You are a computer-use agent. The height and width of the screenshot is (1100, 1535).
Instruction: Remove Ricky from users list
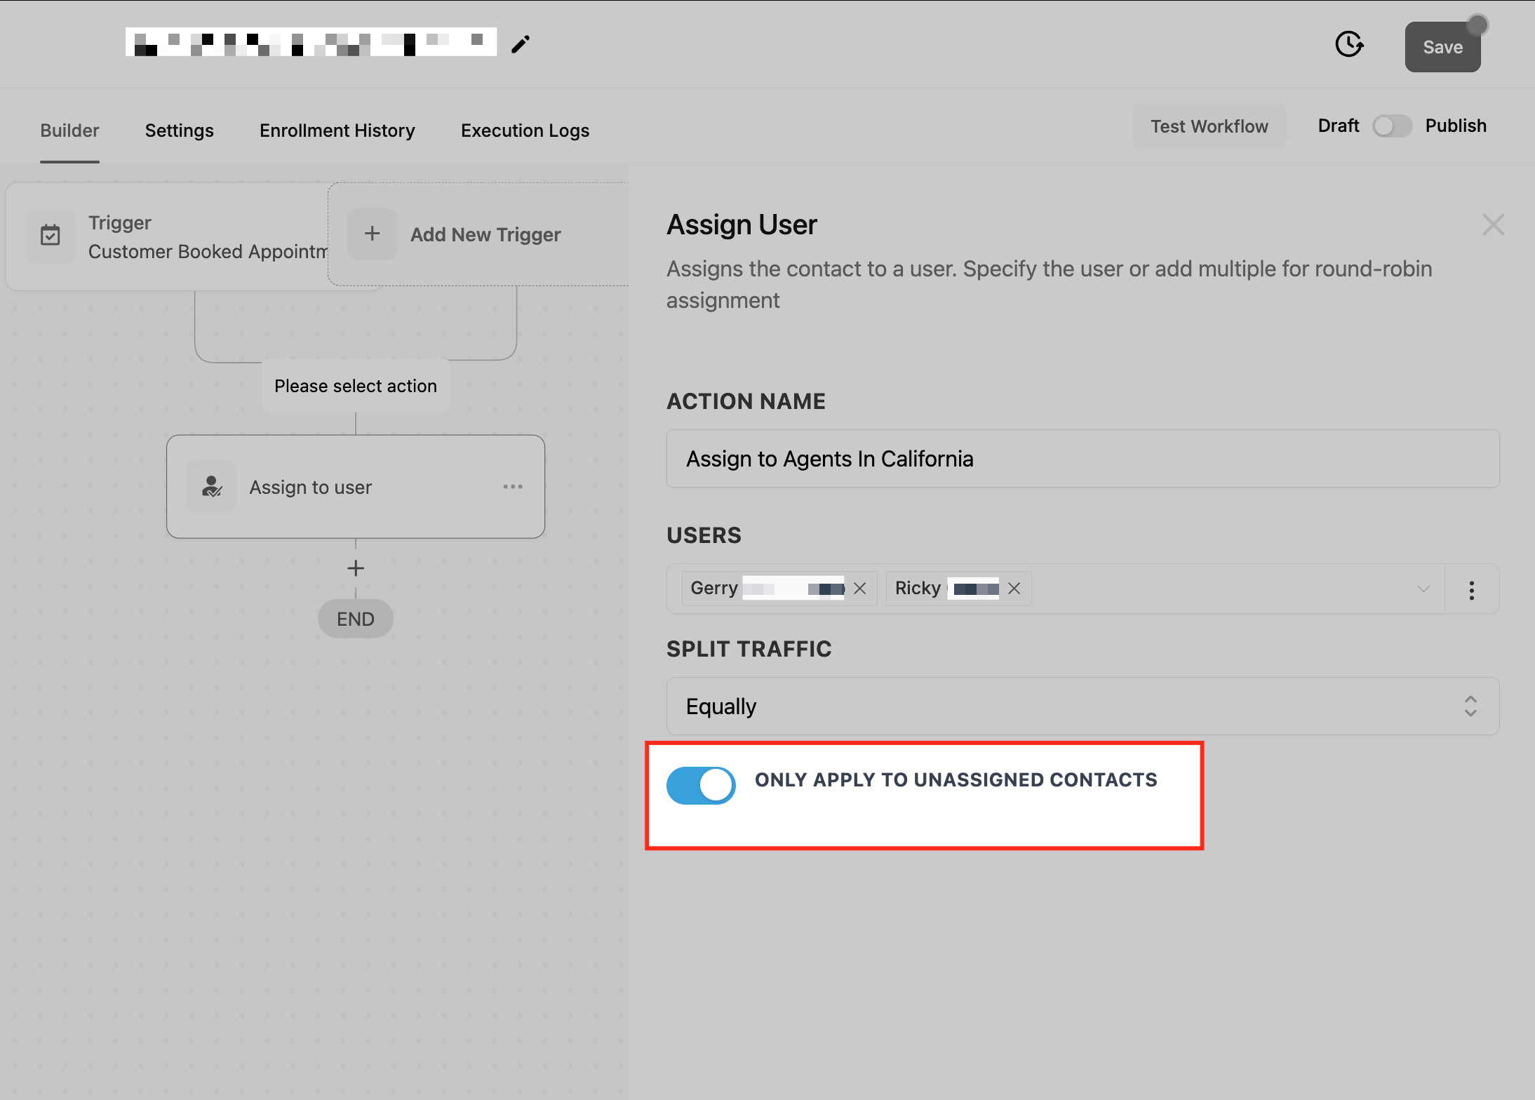(1014, 589)
